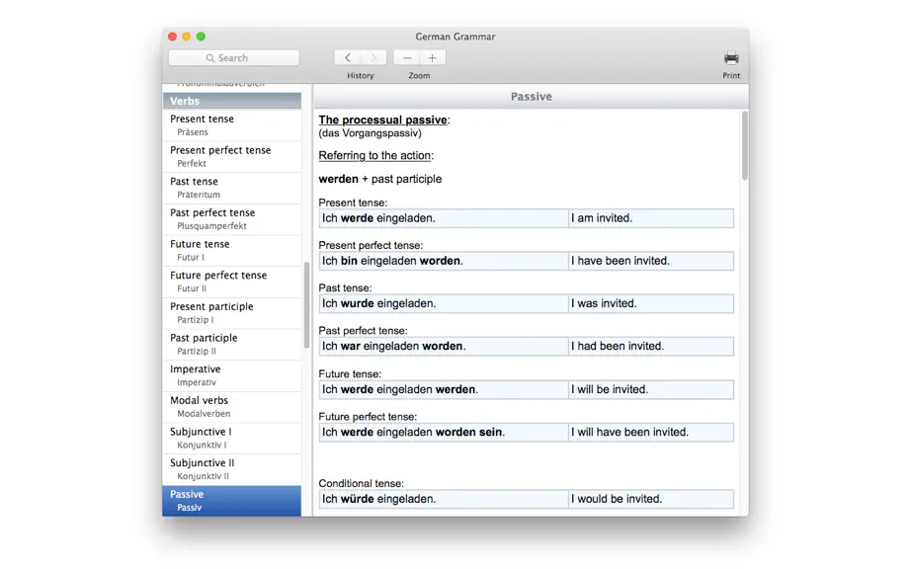Select Present perfect tense in sidebar

[232, 156]
